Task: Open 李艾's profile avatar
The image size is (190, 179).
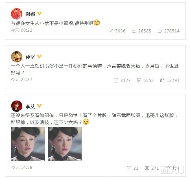Action: [17, 106]
